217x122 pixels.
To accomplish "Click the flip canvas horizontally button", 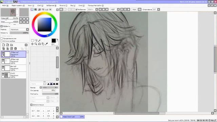I will click(140, 9).
